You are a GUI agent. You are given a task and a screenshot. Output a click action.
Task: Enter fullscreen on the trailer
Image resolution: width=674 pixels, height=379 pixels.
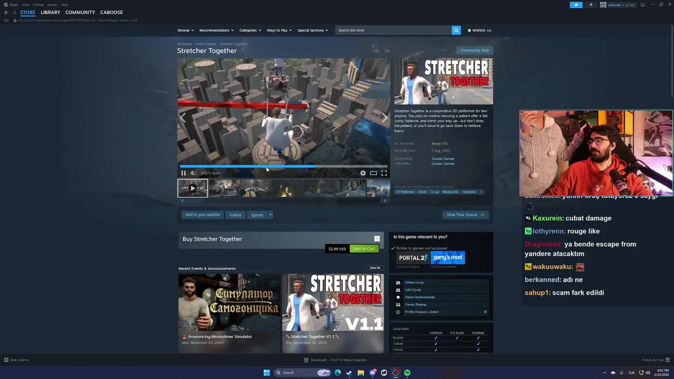384,173
